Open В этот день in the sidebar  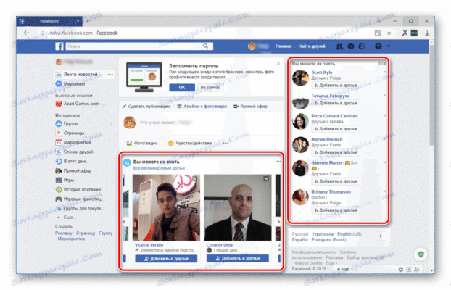click(75, 162)
